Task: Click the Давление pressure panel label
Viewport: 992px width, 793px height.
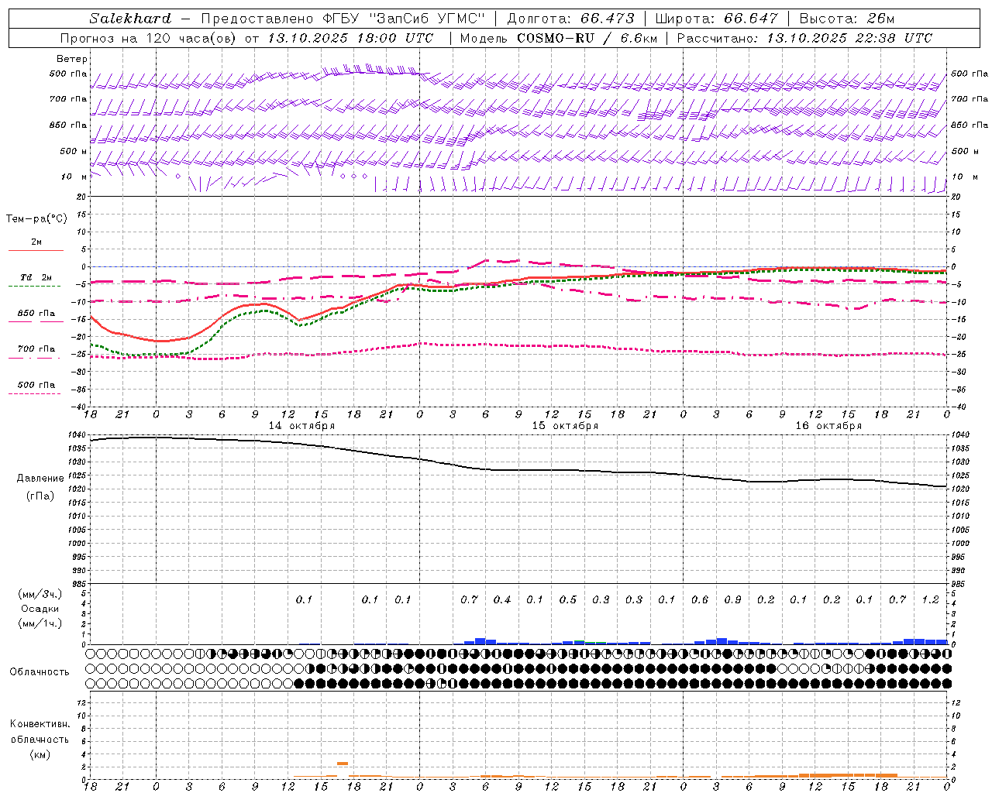Action: coord(40,479)
